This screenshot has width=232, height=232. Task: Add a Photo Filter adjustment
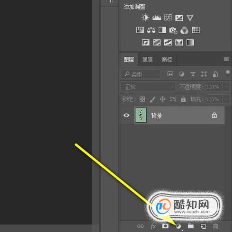pos(173,30)
